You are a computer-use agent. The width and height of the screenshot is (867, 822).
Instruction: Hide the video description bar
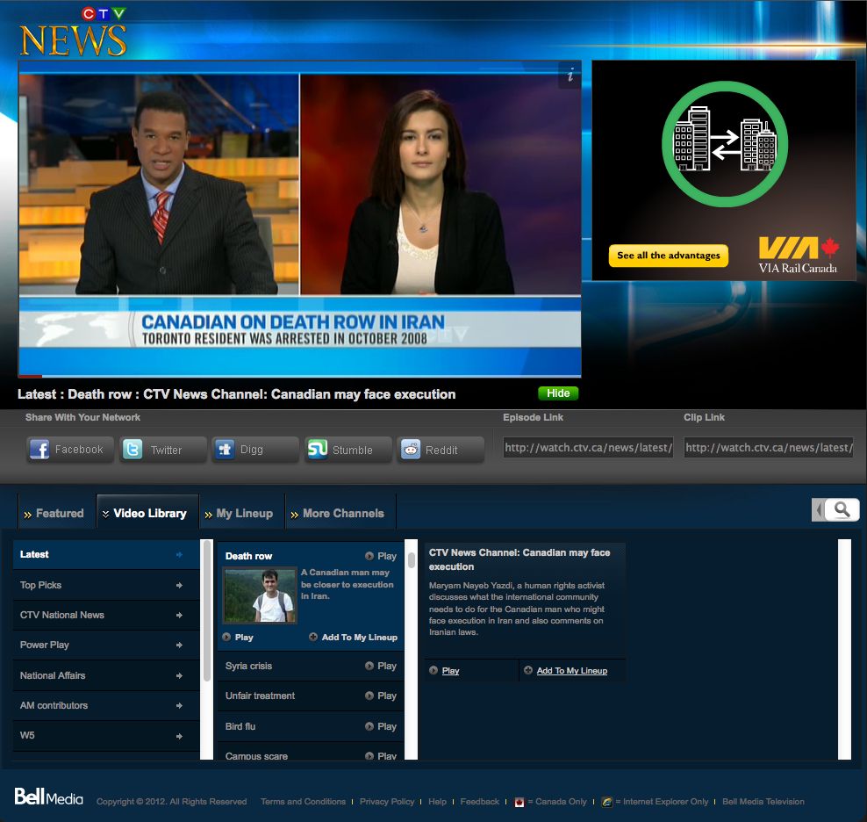pyautogui.click(x=558, y=393)
